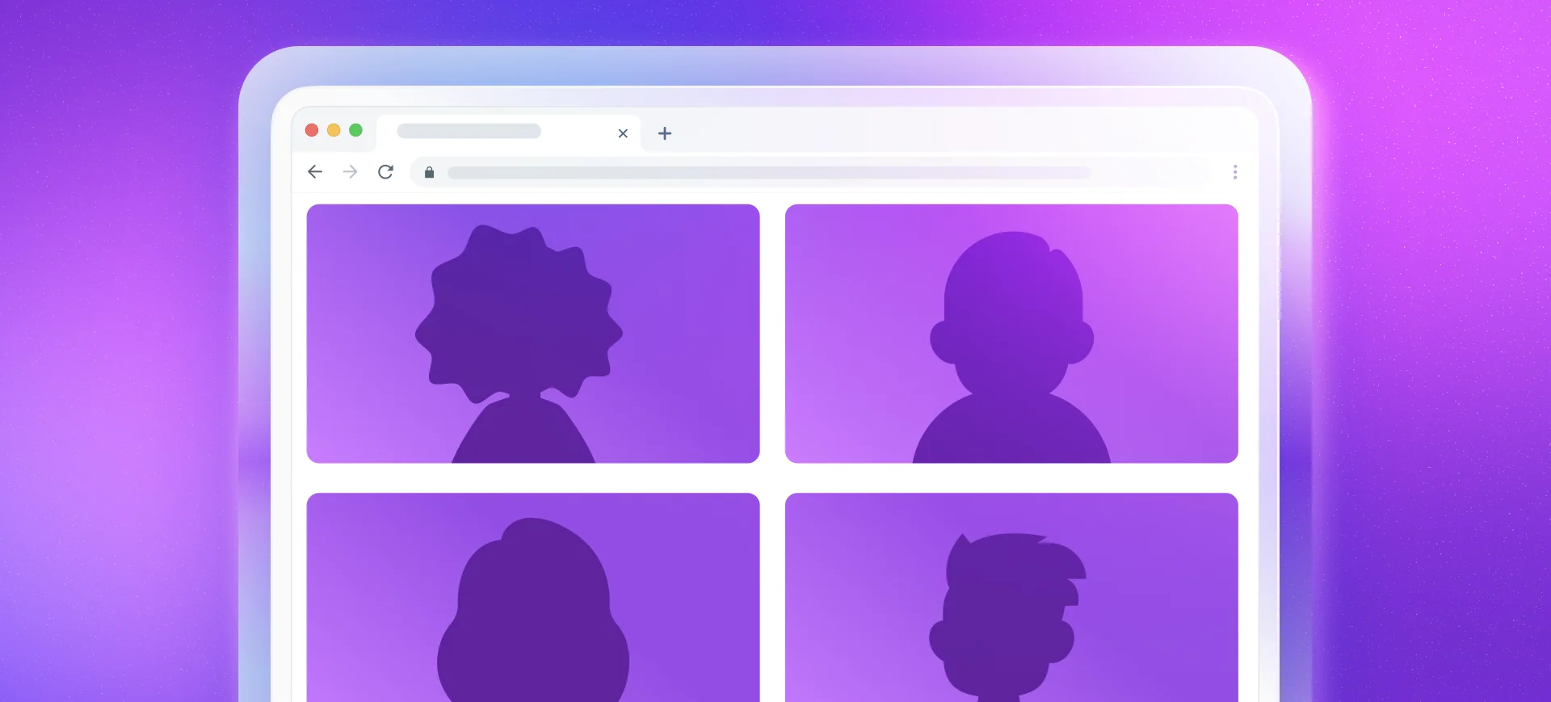Focus the address bar URL field
1551x702 pixels.
(767, 172)
